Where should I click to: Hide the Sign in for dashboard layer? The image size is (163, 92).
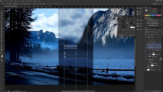coord(145,50)
